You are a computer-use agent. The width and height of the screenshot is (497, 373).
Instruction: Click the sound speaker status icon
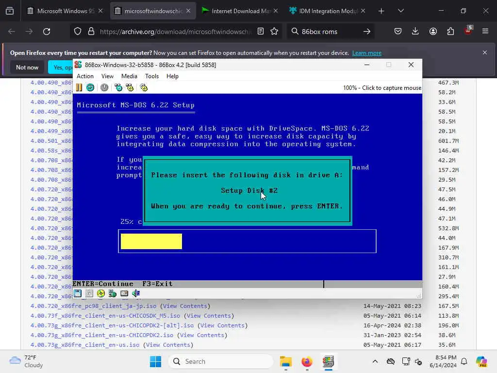(136, 293)
